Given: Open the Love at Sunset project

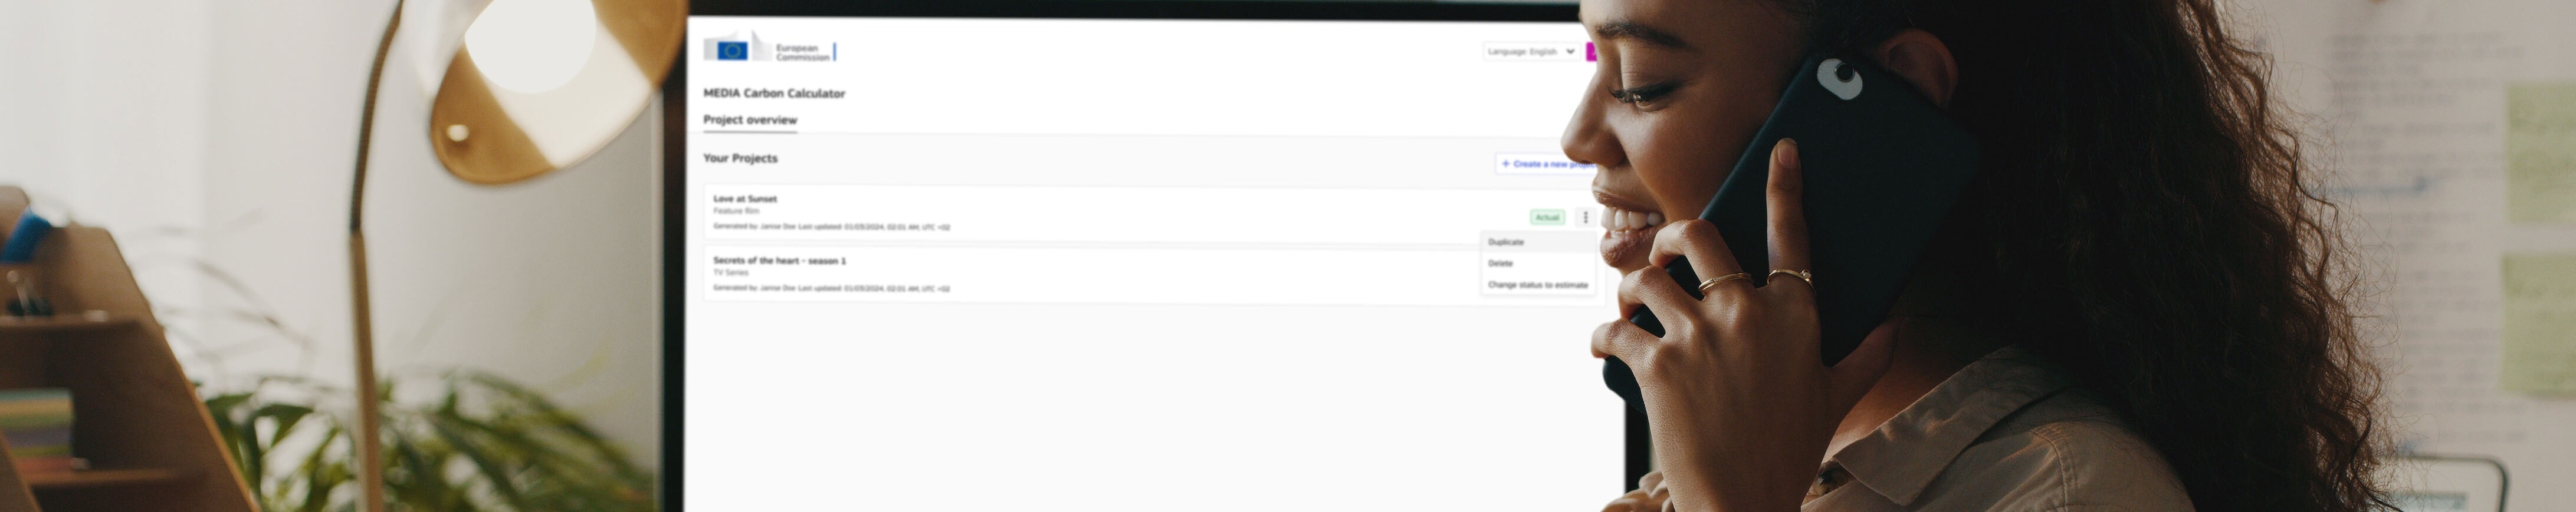Looking at the screenshot, I should (x=745, y=198).
